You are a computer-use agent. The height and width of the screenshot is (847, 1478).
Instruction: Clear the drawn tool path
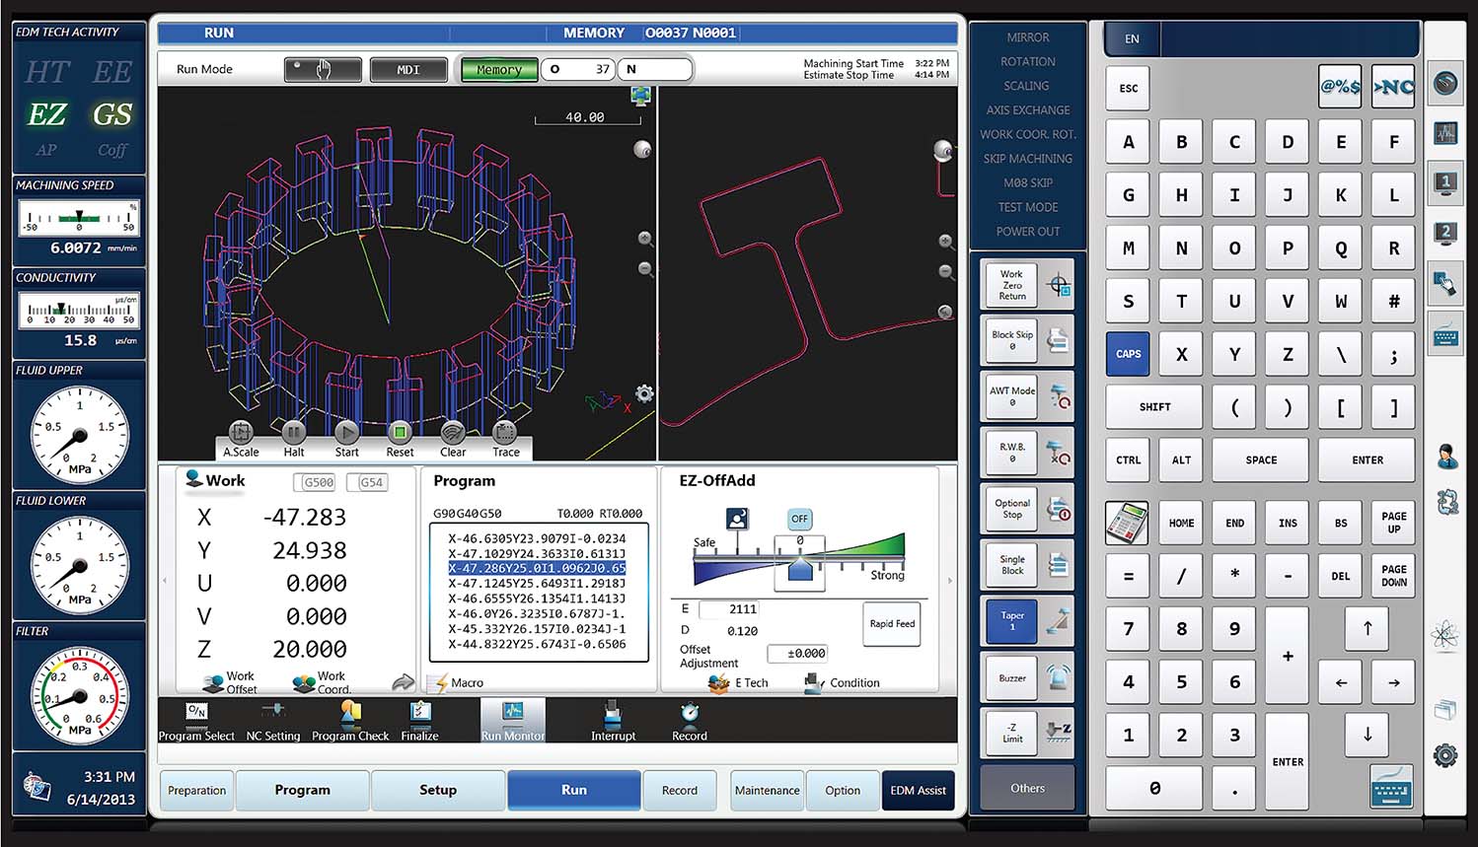(x=453, y=433)
